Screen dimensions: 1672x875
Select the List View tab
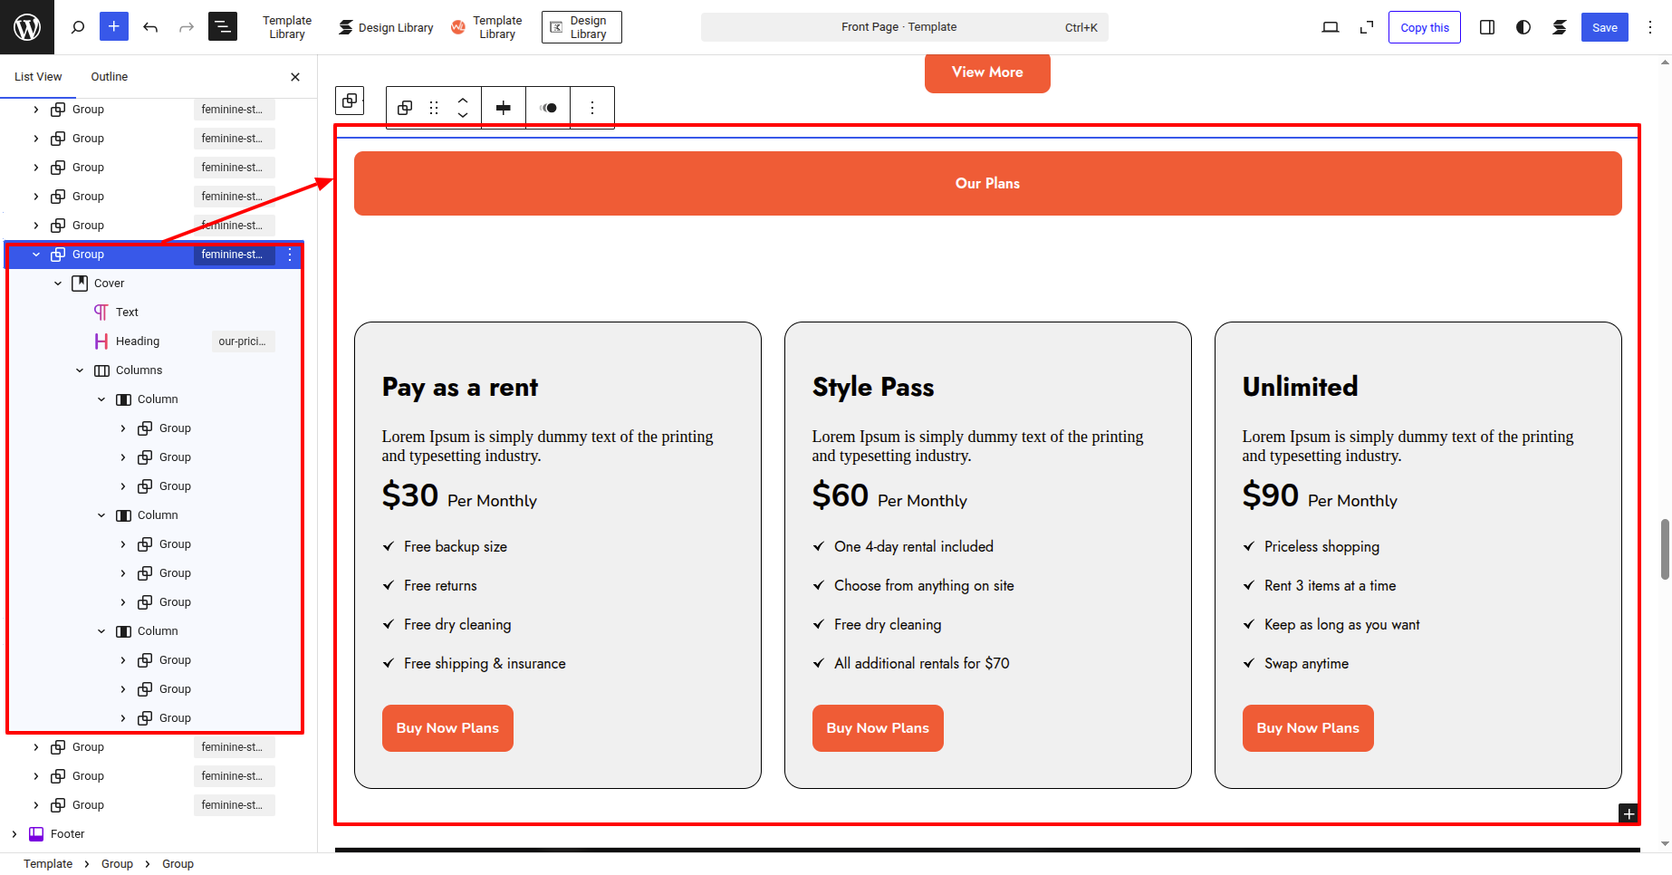pos(38,77)
